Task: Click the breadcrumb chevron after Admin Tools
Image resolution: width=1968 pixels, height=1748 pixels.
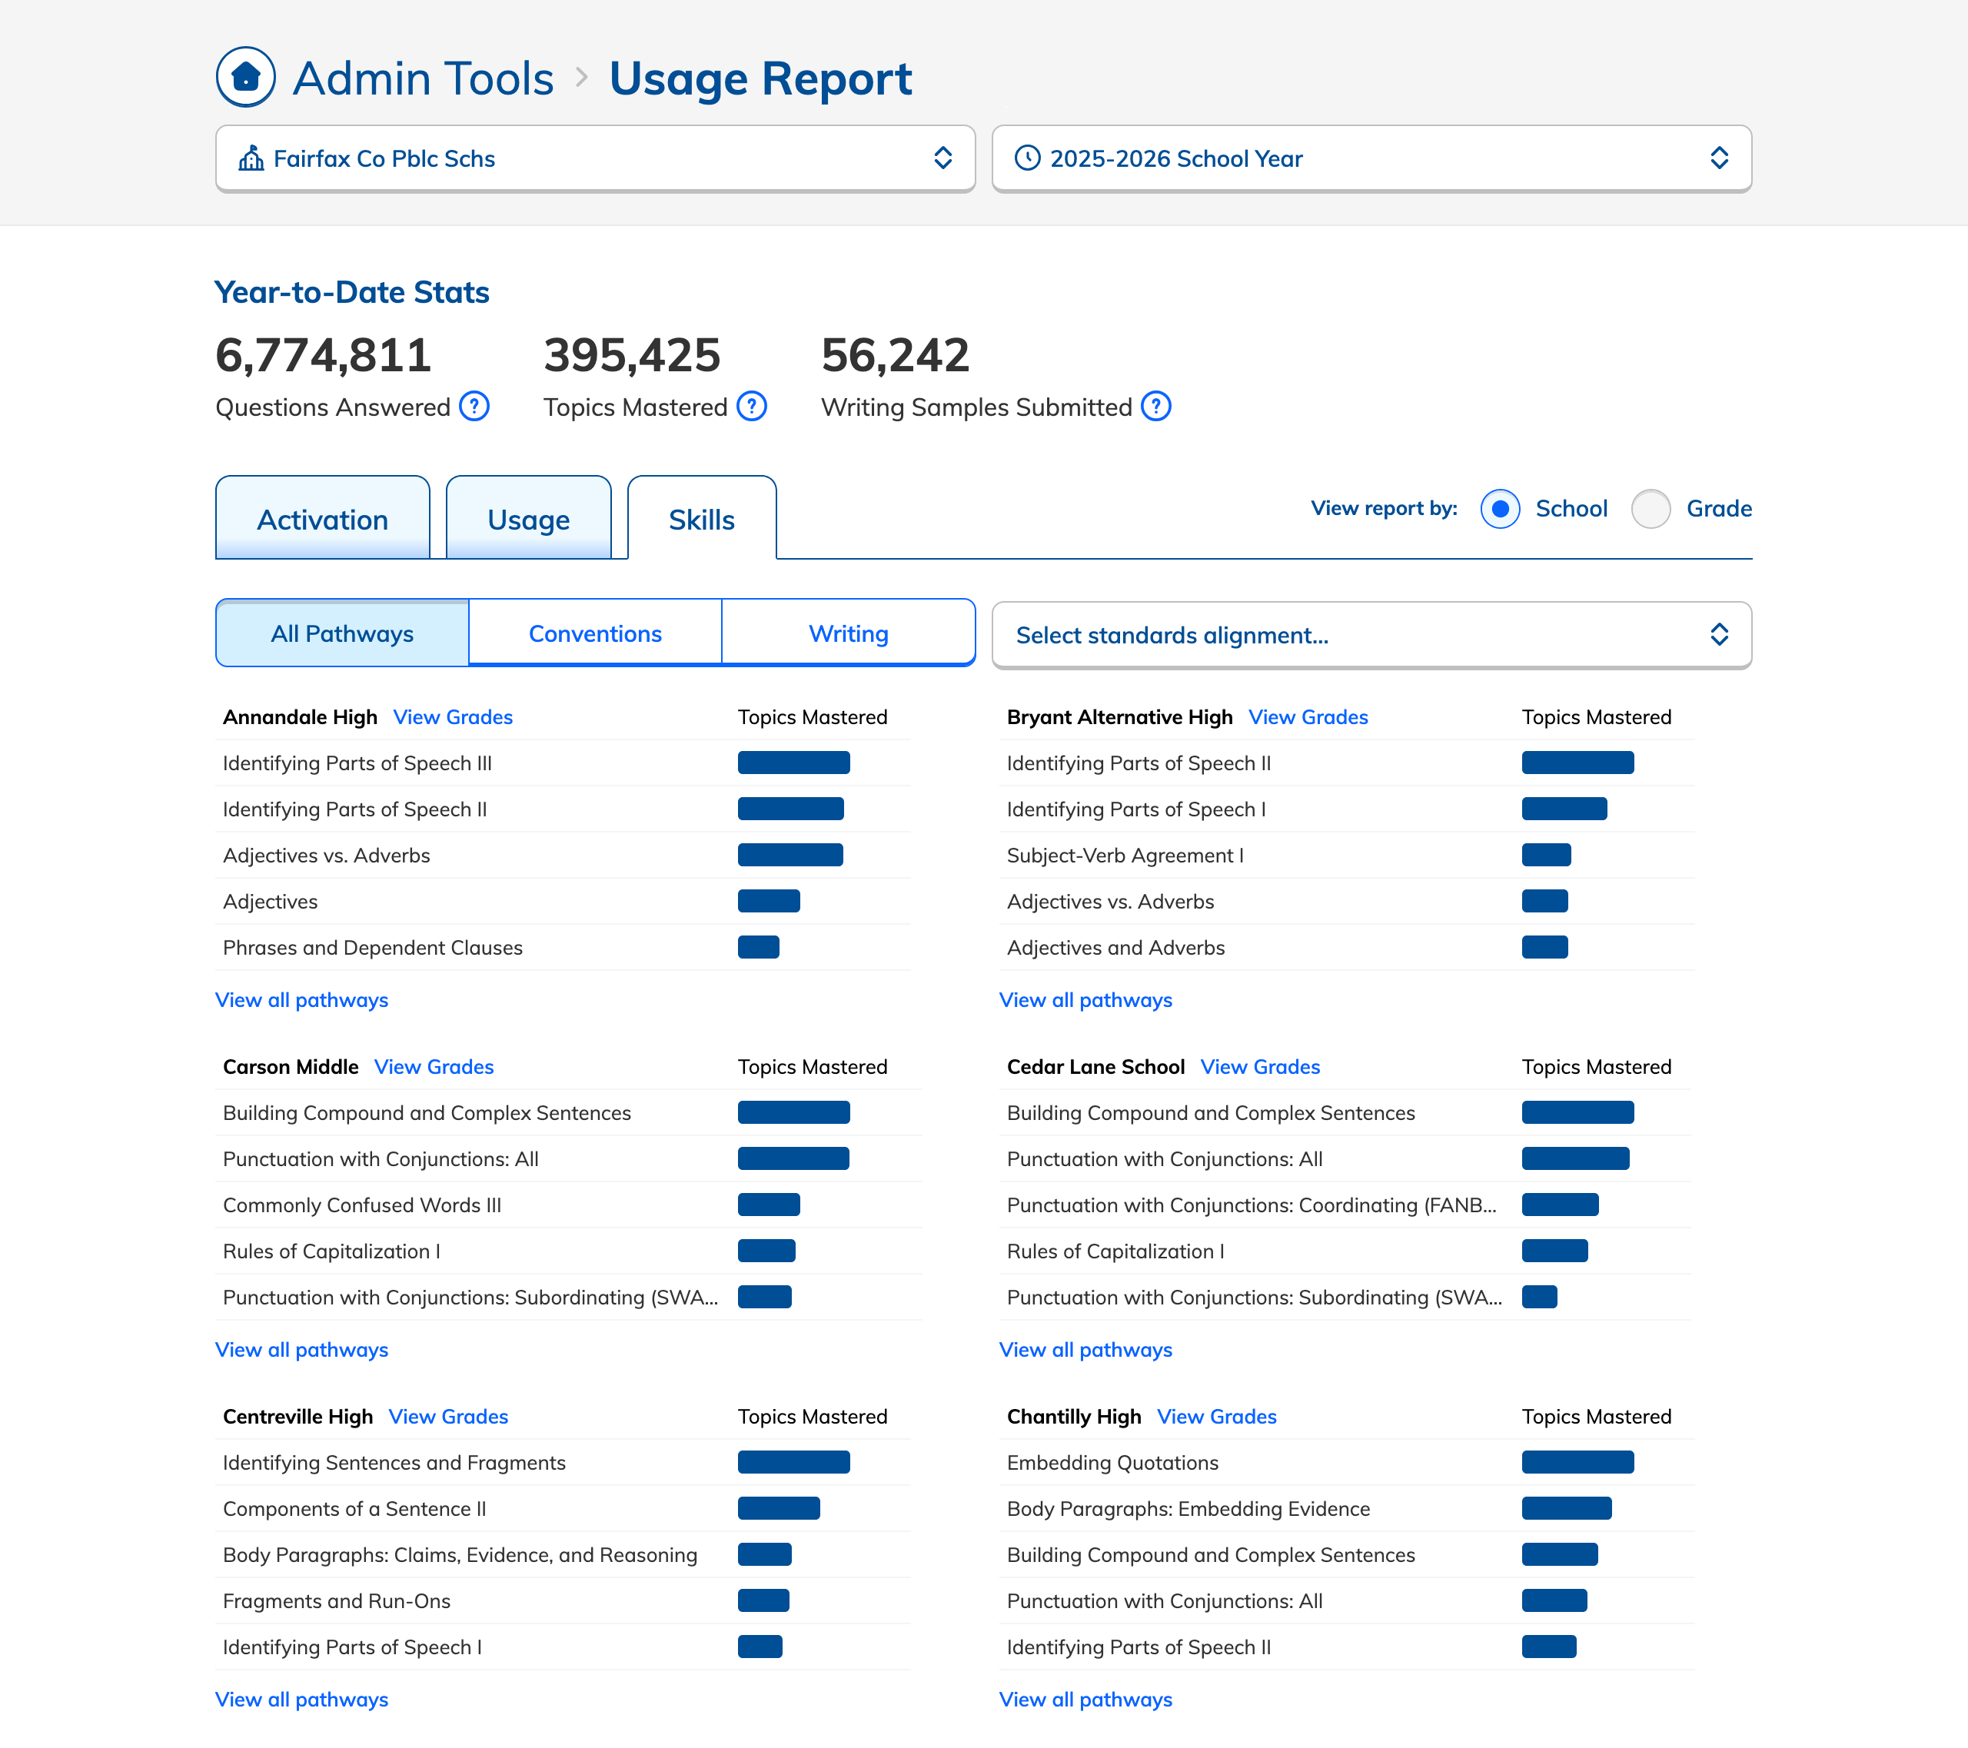Action: 581,77
